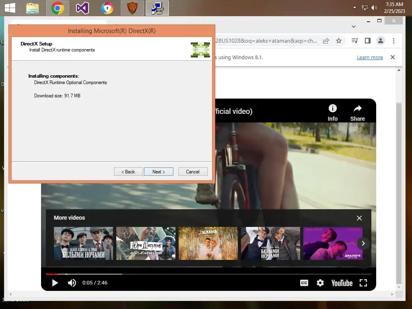This screenshot has height=309, width=412.
Task: Open File Explorer from the taskbar
Action: point(33,8)
